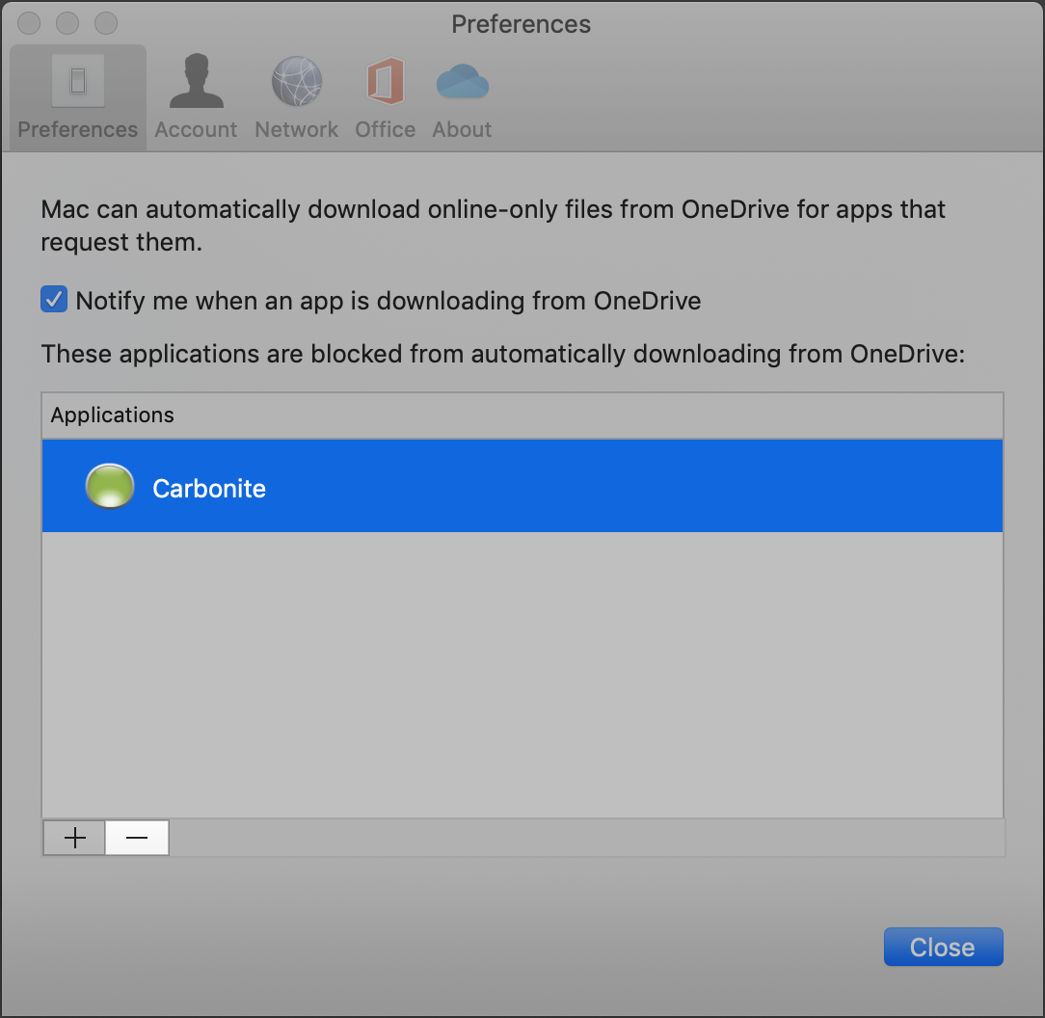Remove selected application with minus button
The image size is (1045, 1018).
137,838
